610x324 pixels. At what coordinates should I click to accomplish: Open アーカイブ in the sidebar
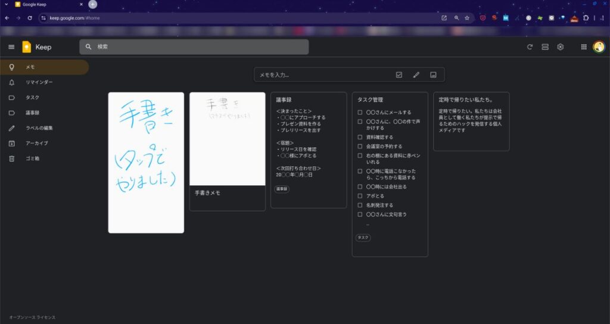coord(36,143)
